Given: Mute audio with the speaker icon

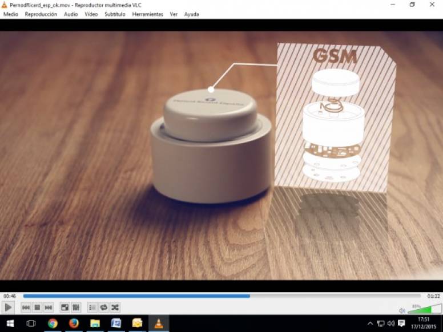Looking at the screenshot, I should pos(402,310).
